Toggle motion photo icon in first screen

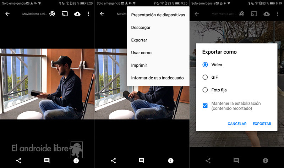pos(52,14)
